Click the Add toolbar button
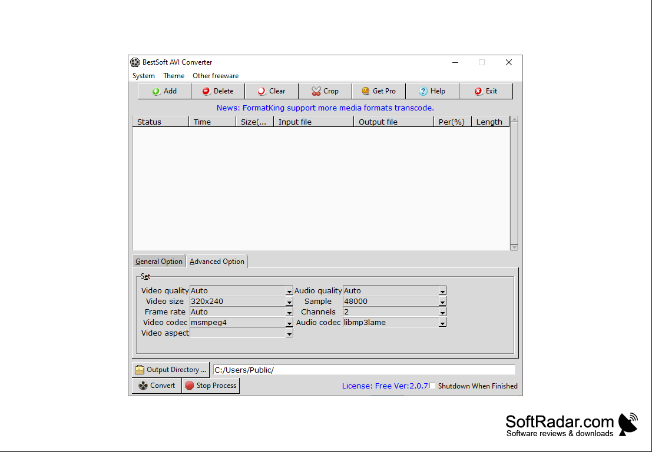 (164, 91)
